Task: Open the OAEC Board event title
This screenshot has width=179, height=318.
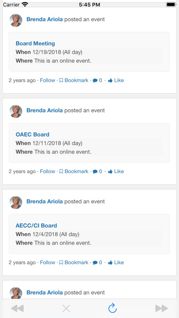Action: [32, 134]
